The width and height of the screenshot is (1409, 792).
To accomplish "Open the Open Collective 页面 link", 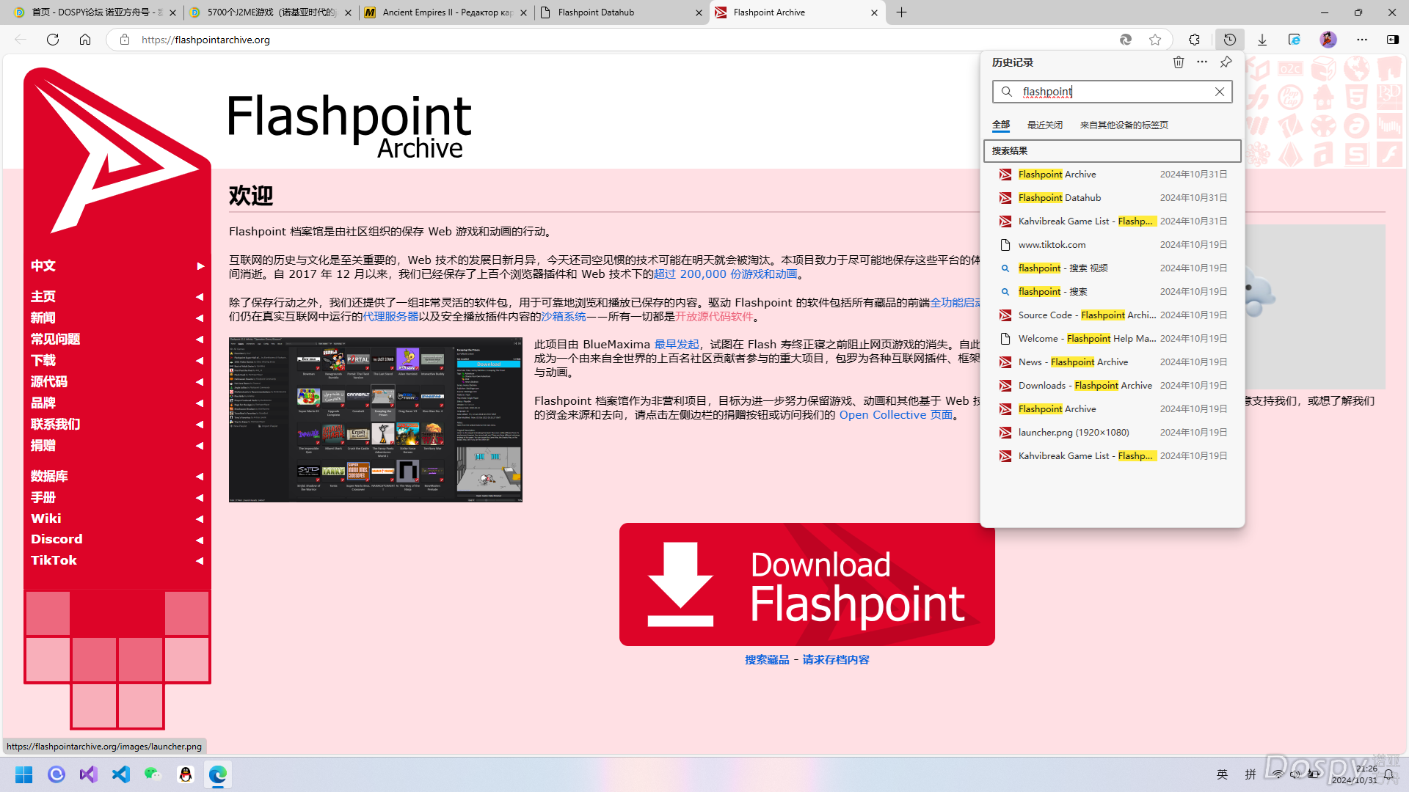I will (895, 415).
